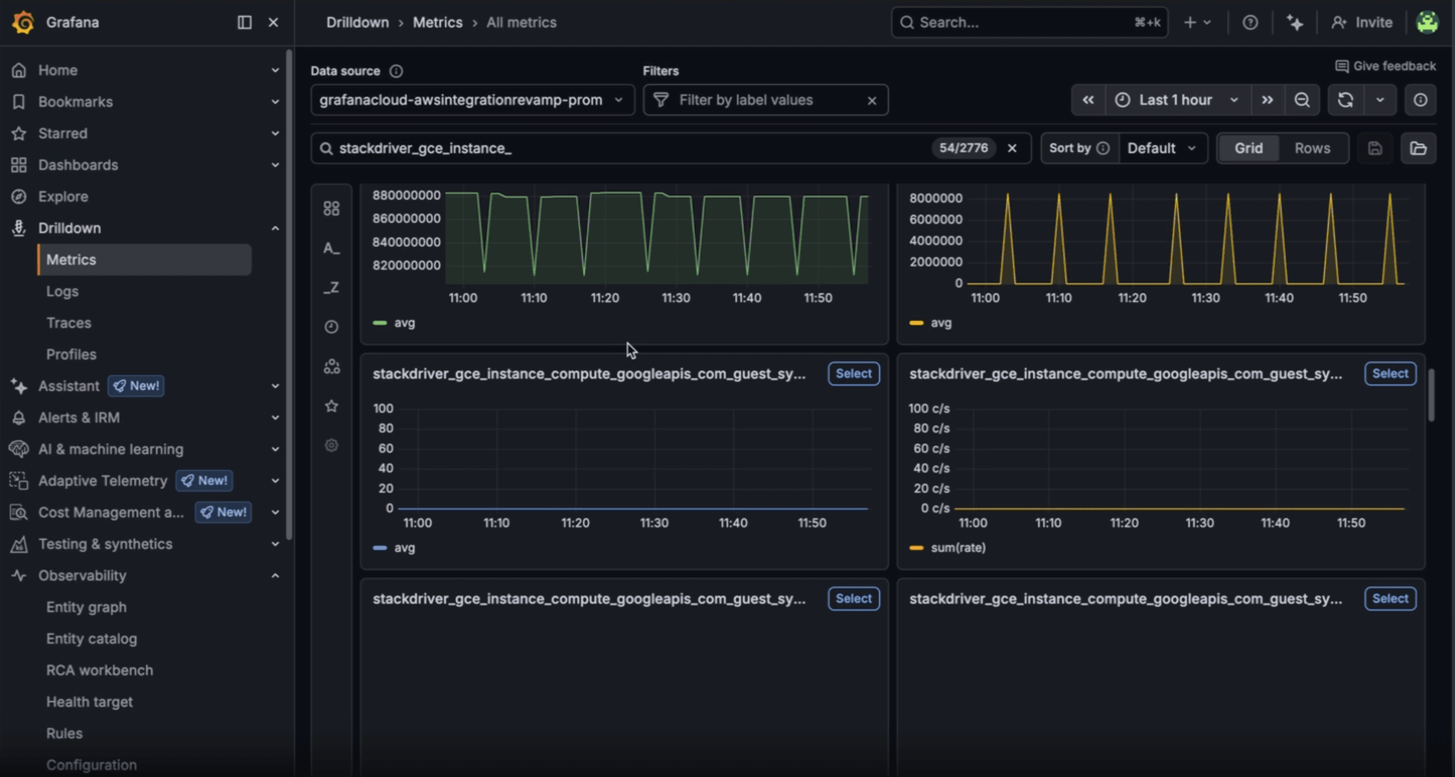Open Entity graph page
The image size is (1455, 777).
(86, 607)
